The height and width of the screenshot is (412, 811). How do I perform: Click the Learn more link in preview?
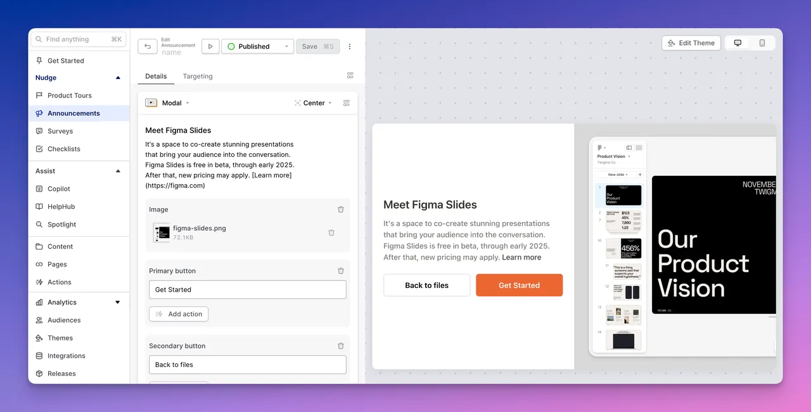pos(521,258)
